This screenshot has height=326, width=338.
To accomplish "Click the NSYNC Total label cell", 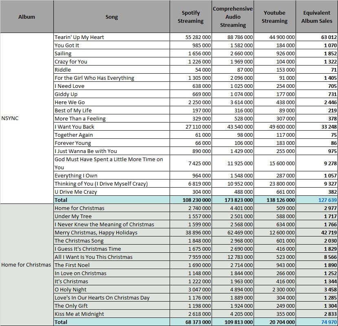I will click(x=112, y=200).
